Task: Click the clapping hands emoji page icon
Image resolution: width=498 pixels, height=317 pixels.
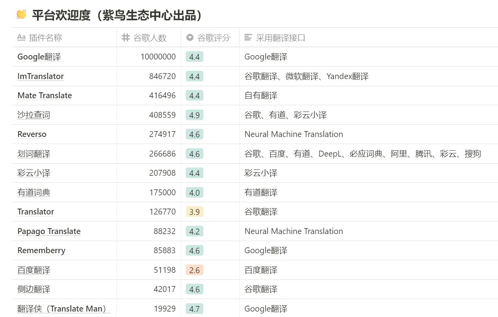Action: (21, 15)
